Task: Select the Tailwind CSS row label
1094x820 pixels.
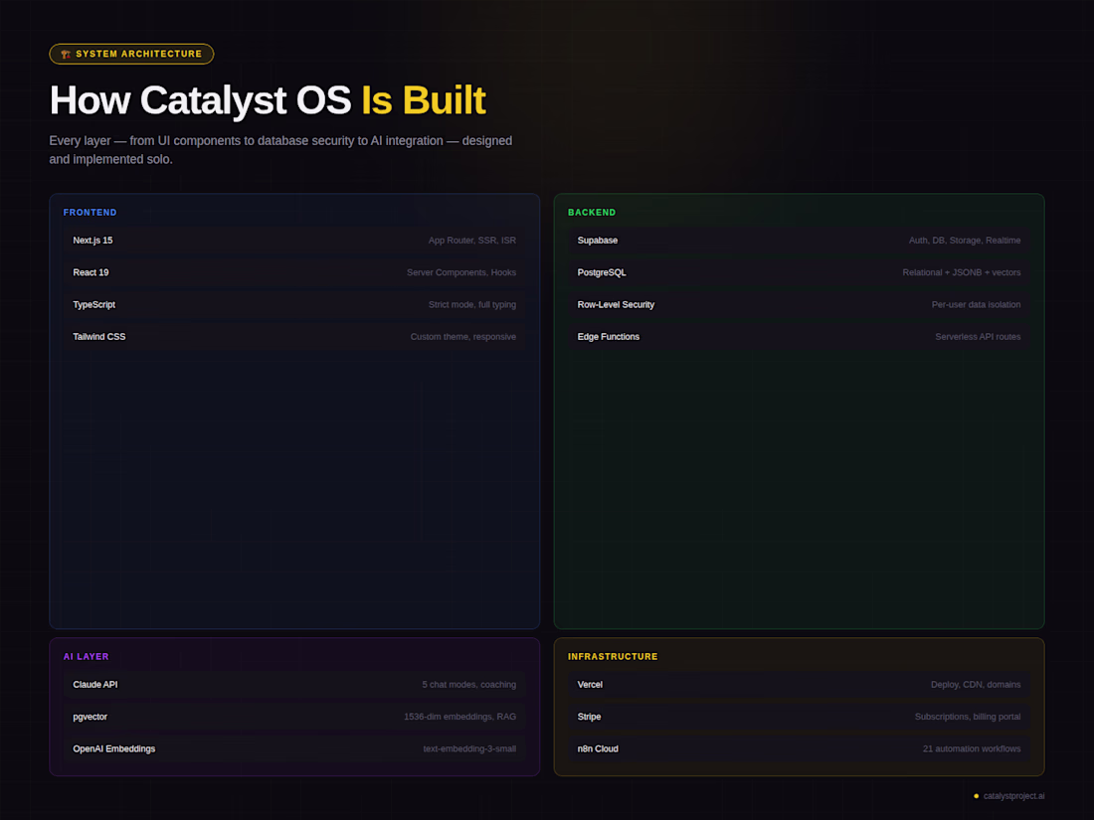Action: 99,337
